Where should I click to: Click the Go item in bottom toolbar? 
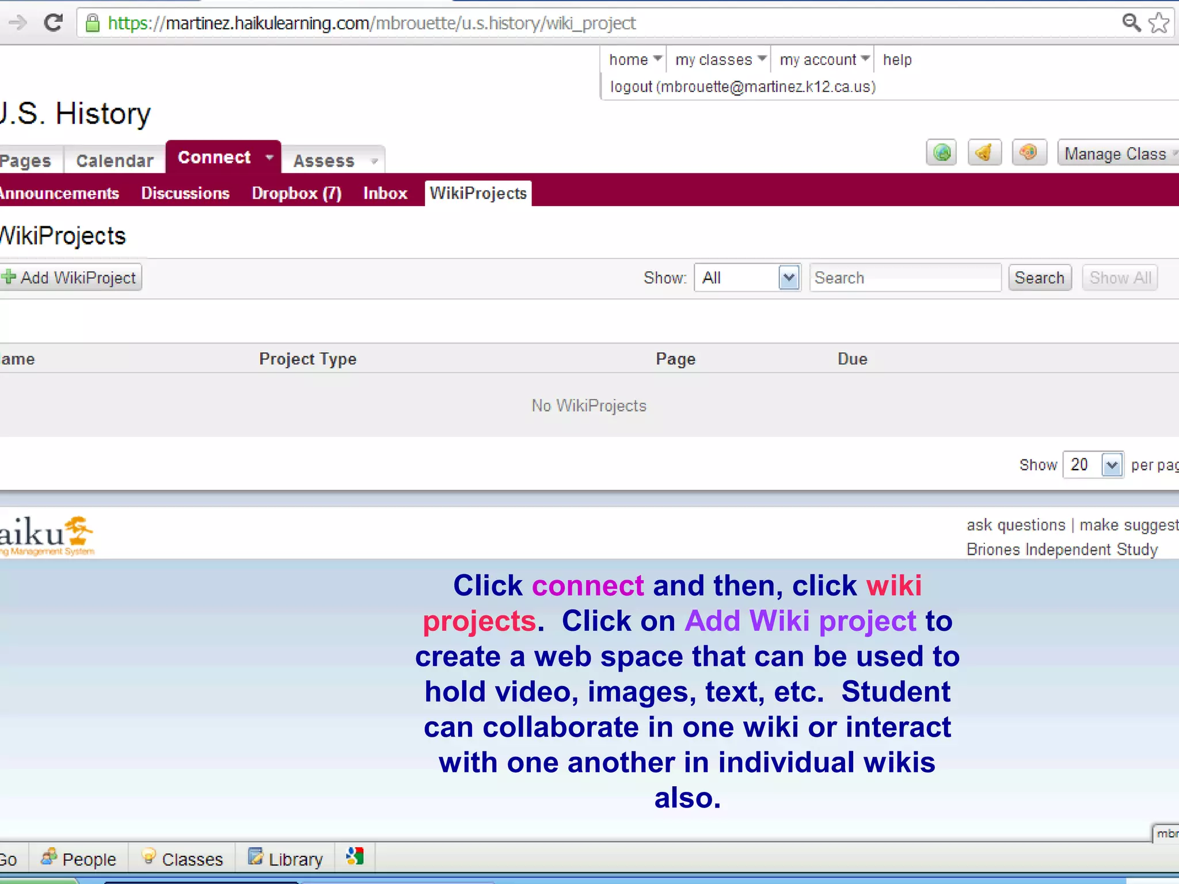click(x=9, y=859)
